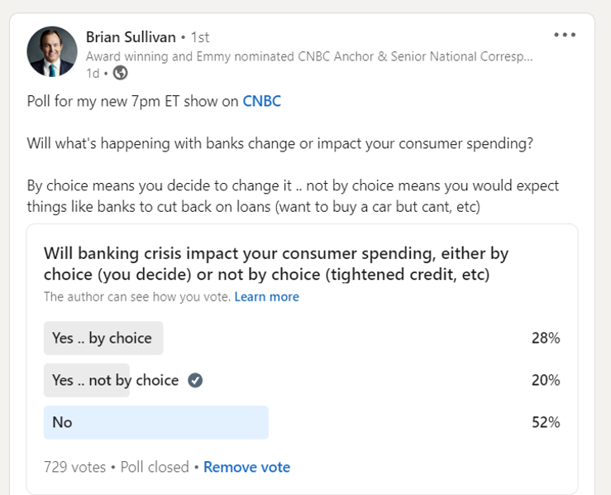Open the CNBC company link
611x495 pixels.
pyautogui.click(x=261, y=102)
